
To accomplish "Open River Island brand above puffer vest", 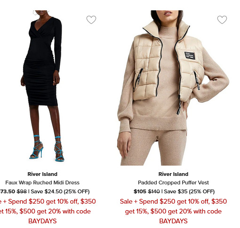I will 173,174.
